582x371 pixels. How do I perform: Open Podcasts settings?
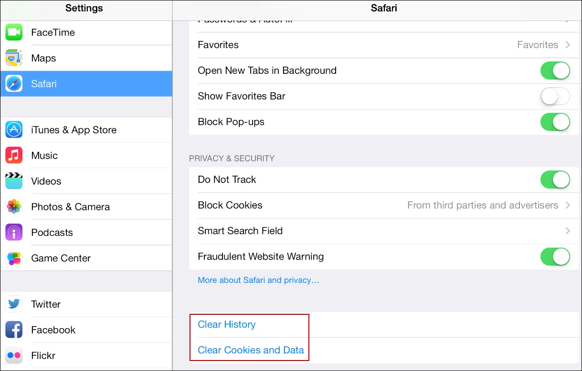(x=52, y=232)
